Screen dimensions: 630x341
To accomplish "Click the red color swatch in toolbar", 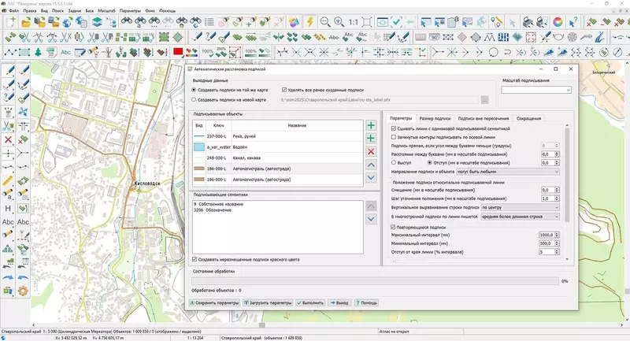I will pos(178,52).
